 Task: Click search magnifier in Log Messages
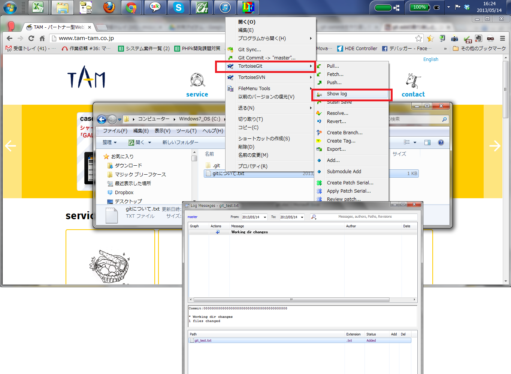[314, 217]
